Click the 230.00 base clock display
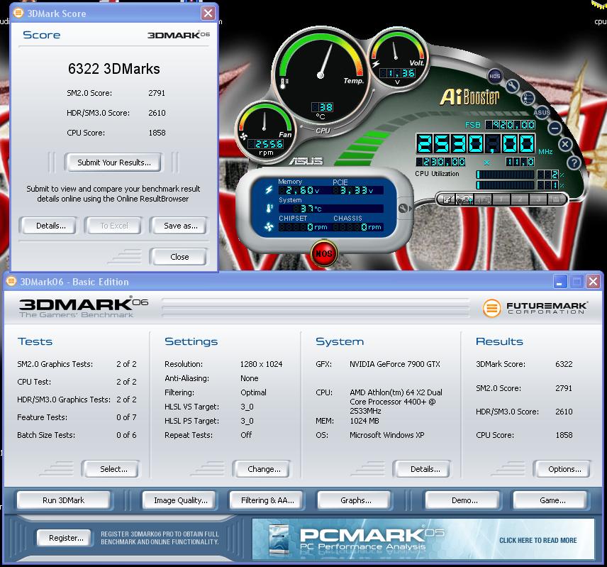The height and width of the screenshot is (567, 607). pyautogui.click(x=441, y=162)
